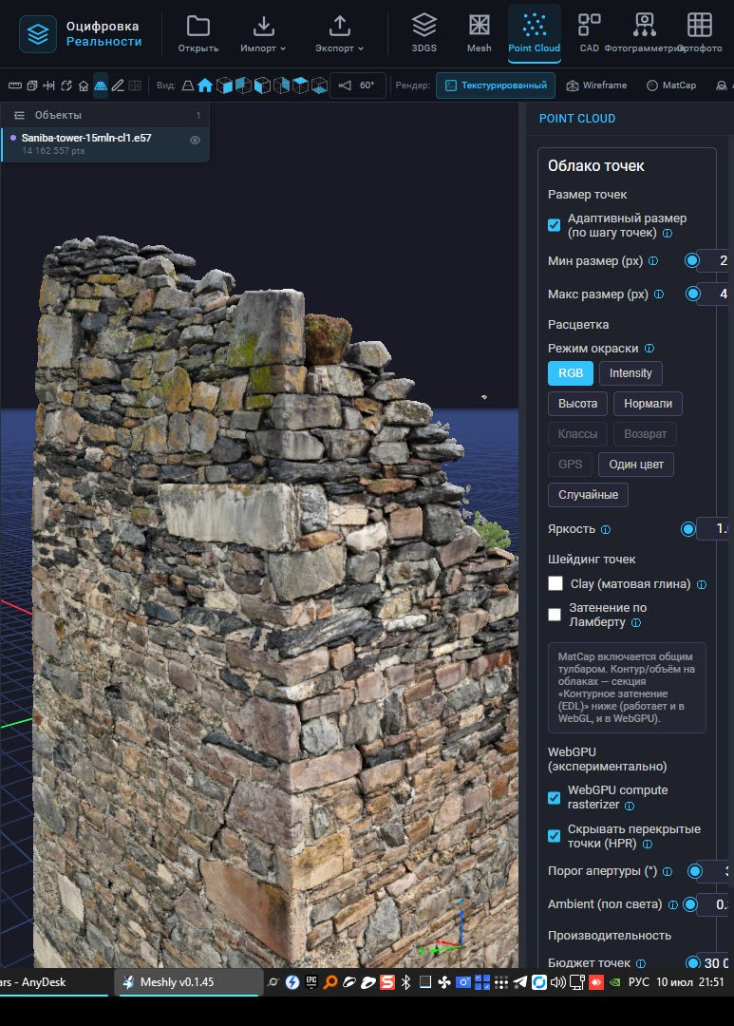The image size is (734, 1026).
Task: Adjust the Яркость slider handle
Action: point(687,529)
